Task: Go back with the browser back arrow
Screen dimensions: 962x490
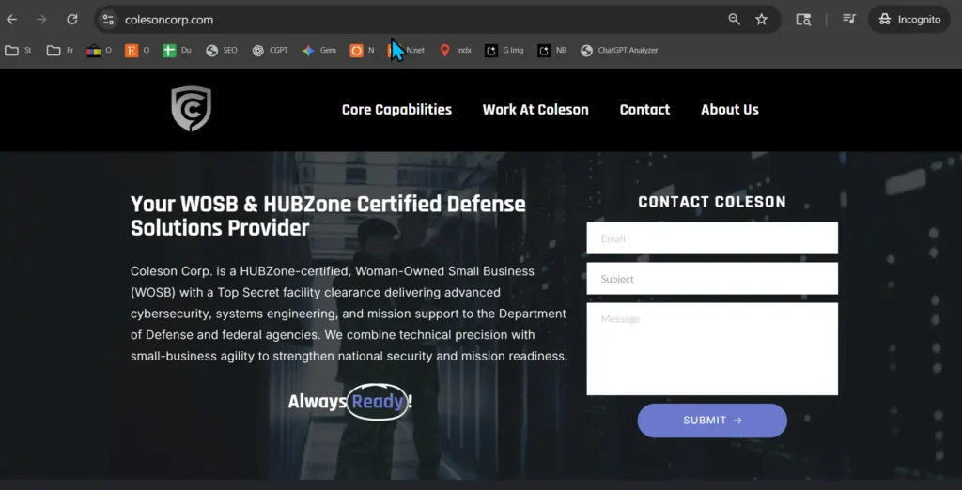Action: [11, 20]
